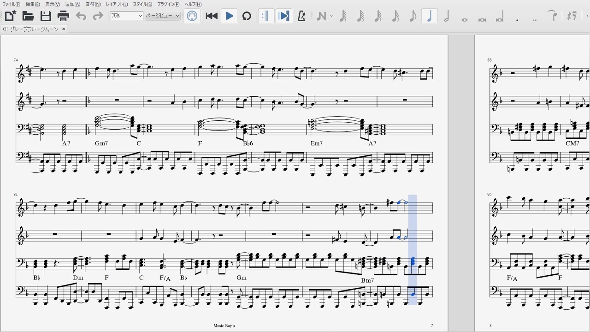
Task: Open the 表示(V) menu
Action: tap(53, 4)
